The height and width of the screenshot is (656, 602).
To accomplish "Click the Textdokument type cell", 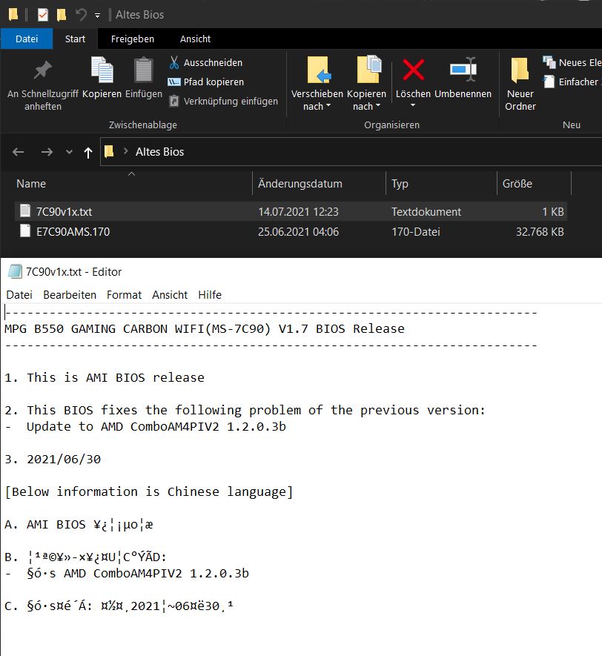I will tap(426, 212).
